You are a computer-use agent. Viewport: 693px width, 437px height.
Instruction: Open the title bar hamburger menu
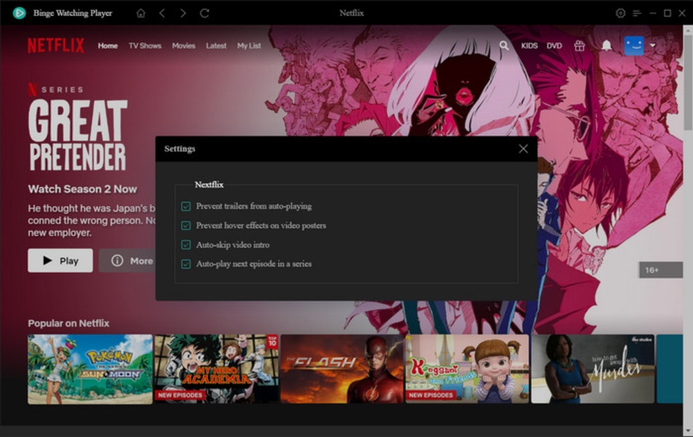(637, 13)
